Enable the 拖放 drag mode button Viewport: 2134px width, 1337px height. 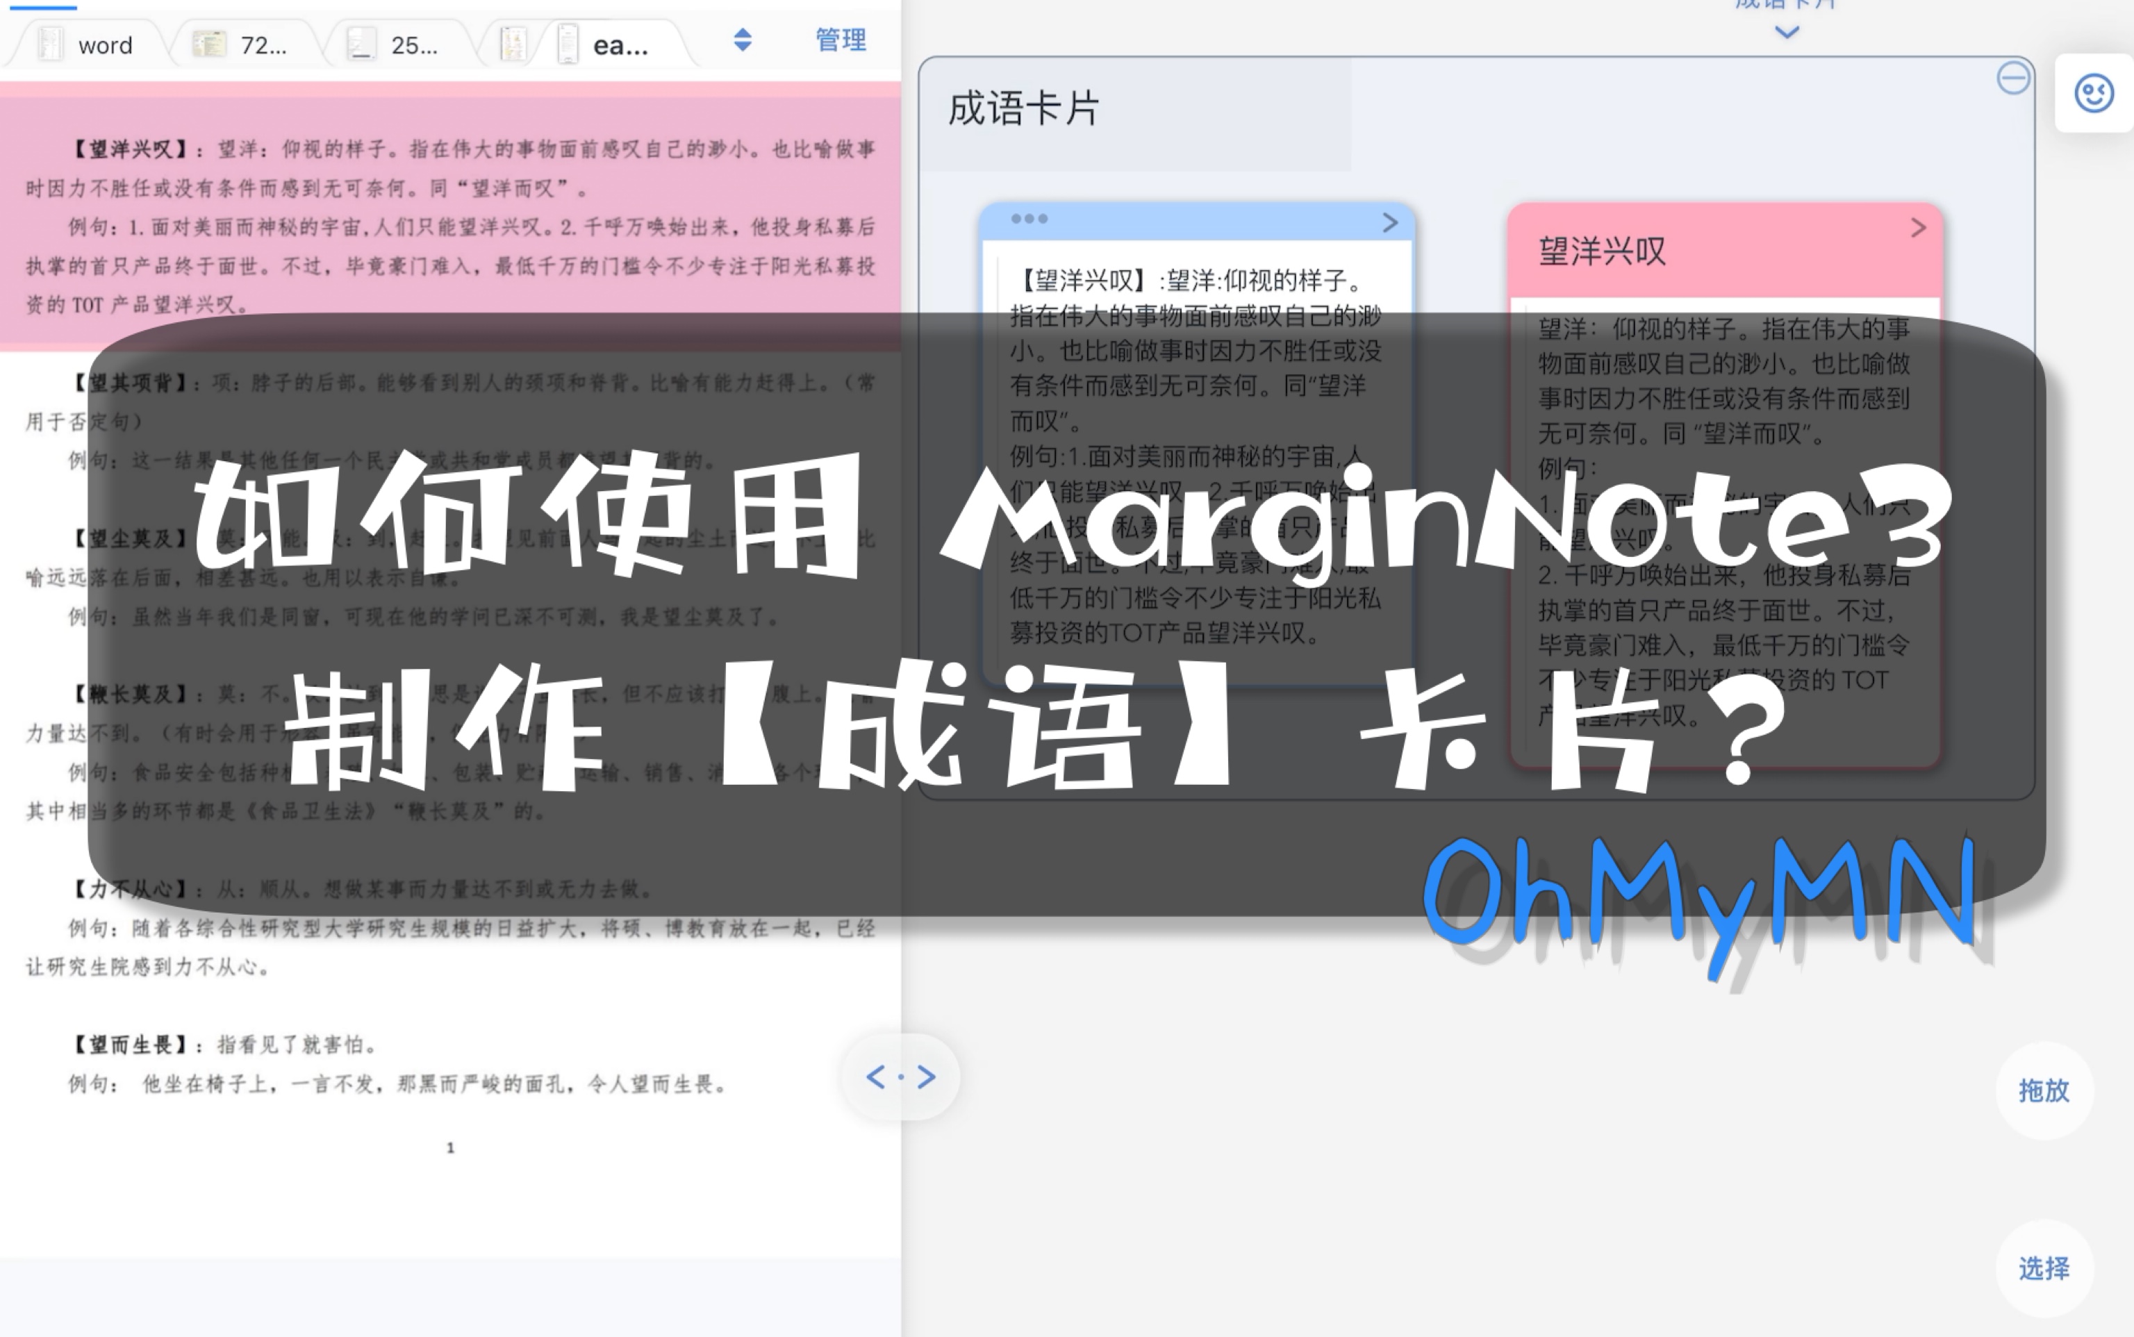(2044, 1091)
